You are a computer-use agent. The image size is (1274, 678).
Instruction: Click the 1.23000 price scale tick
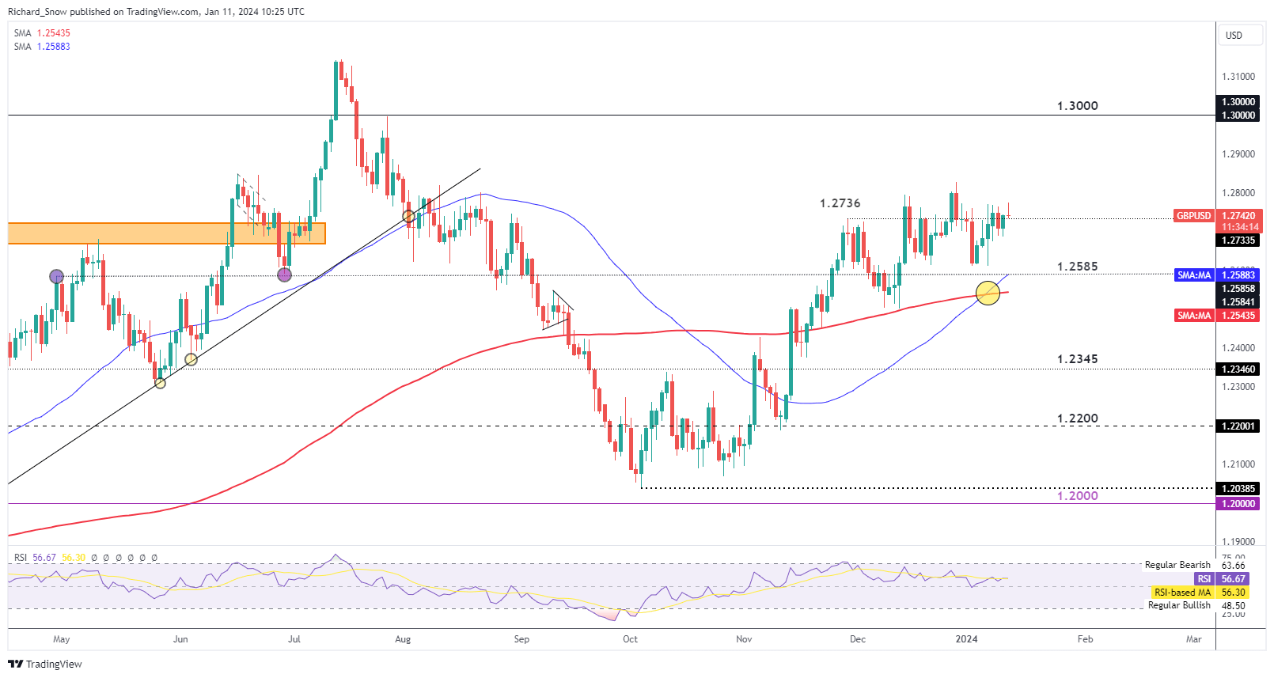1238,387
